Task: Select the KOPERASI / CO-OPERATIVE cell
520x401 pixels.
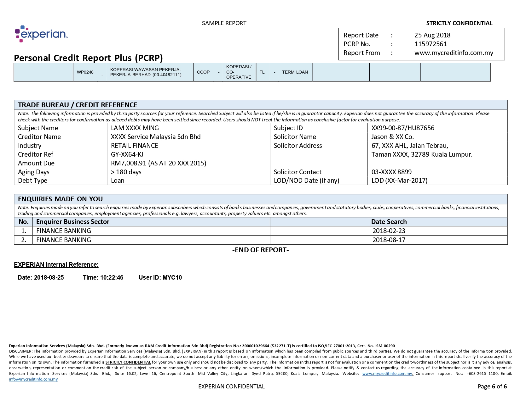Action: coord(239,72)
